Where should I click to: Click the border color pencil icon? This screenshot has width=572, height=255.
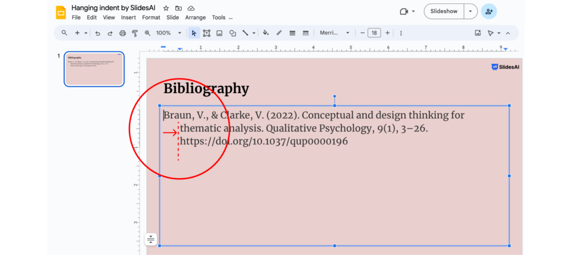coord(279,33)
